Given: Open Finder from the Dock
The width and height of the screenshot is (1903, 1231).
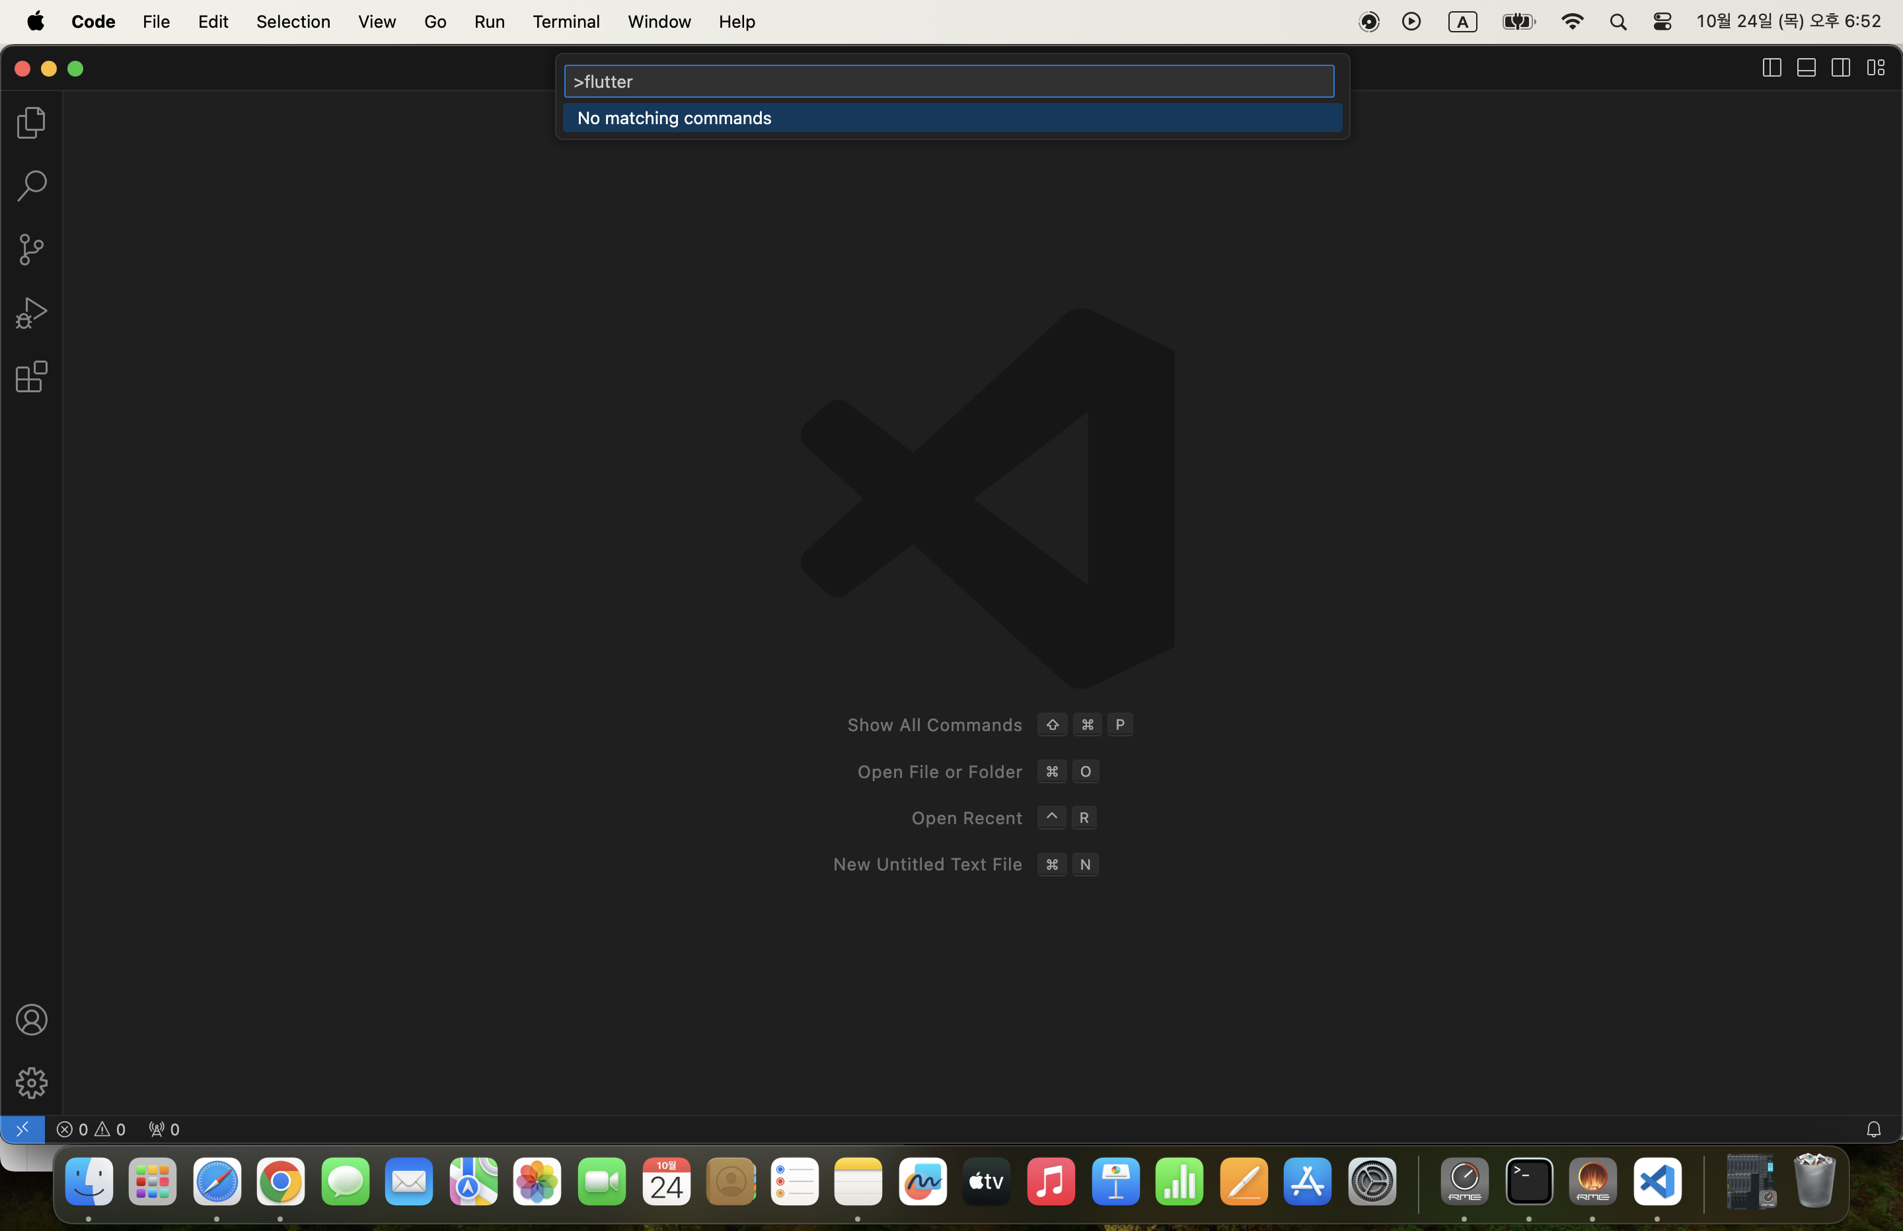Looking at the screenshot, I should (x=89, y=1181).
